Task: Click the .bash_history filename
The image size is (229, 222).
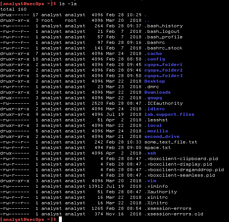Action: pos(163,26)
